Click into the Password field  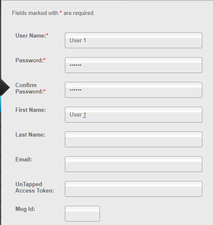(134, 65)
